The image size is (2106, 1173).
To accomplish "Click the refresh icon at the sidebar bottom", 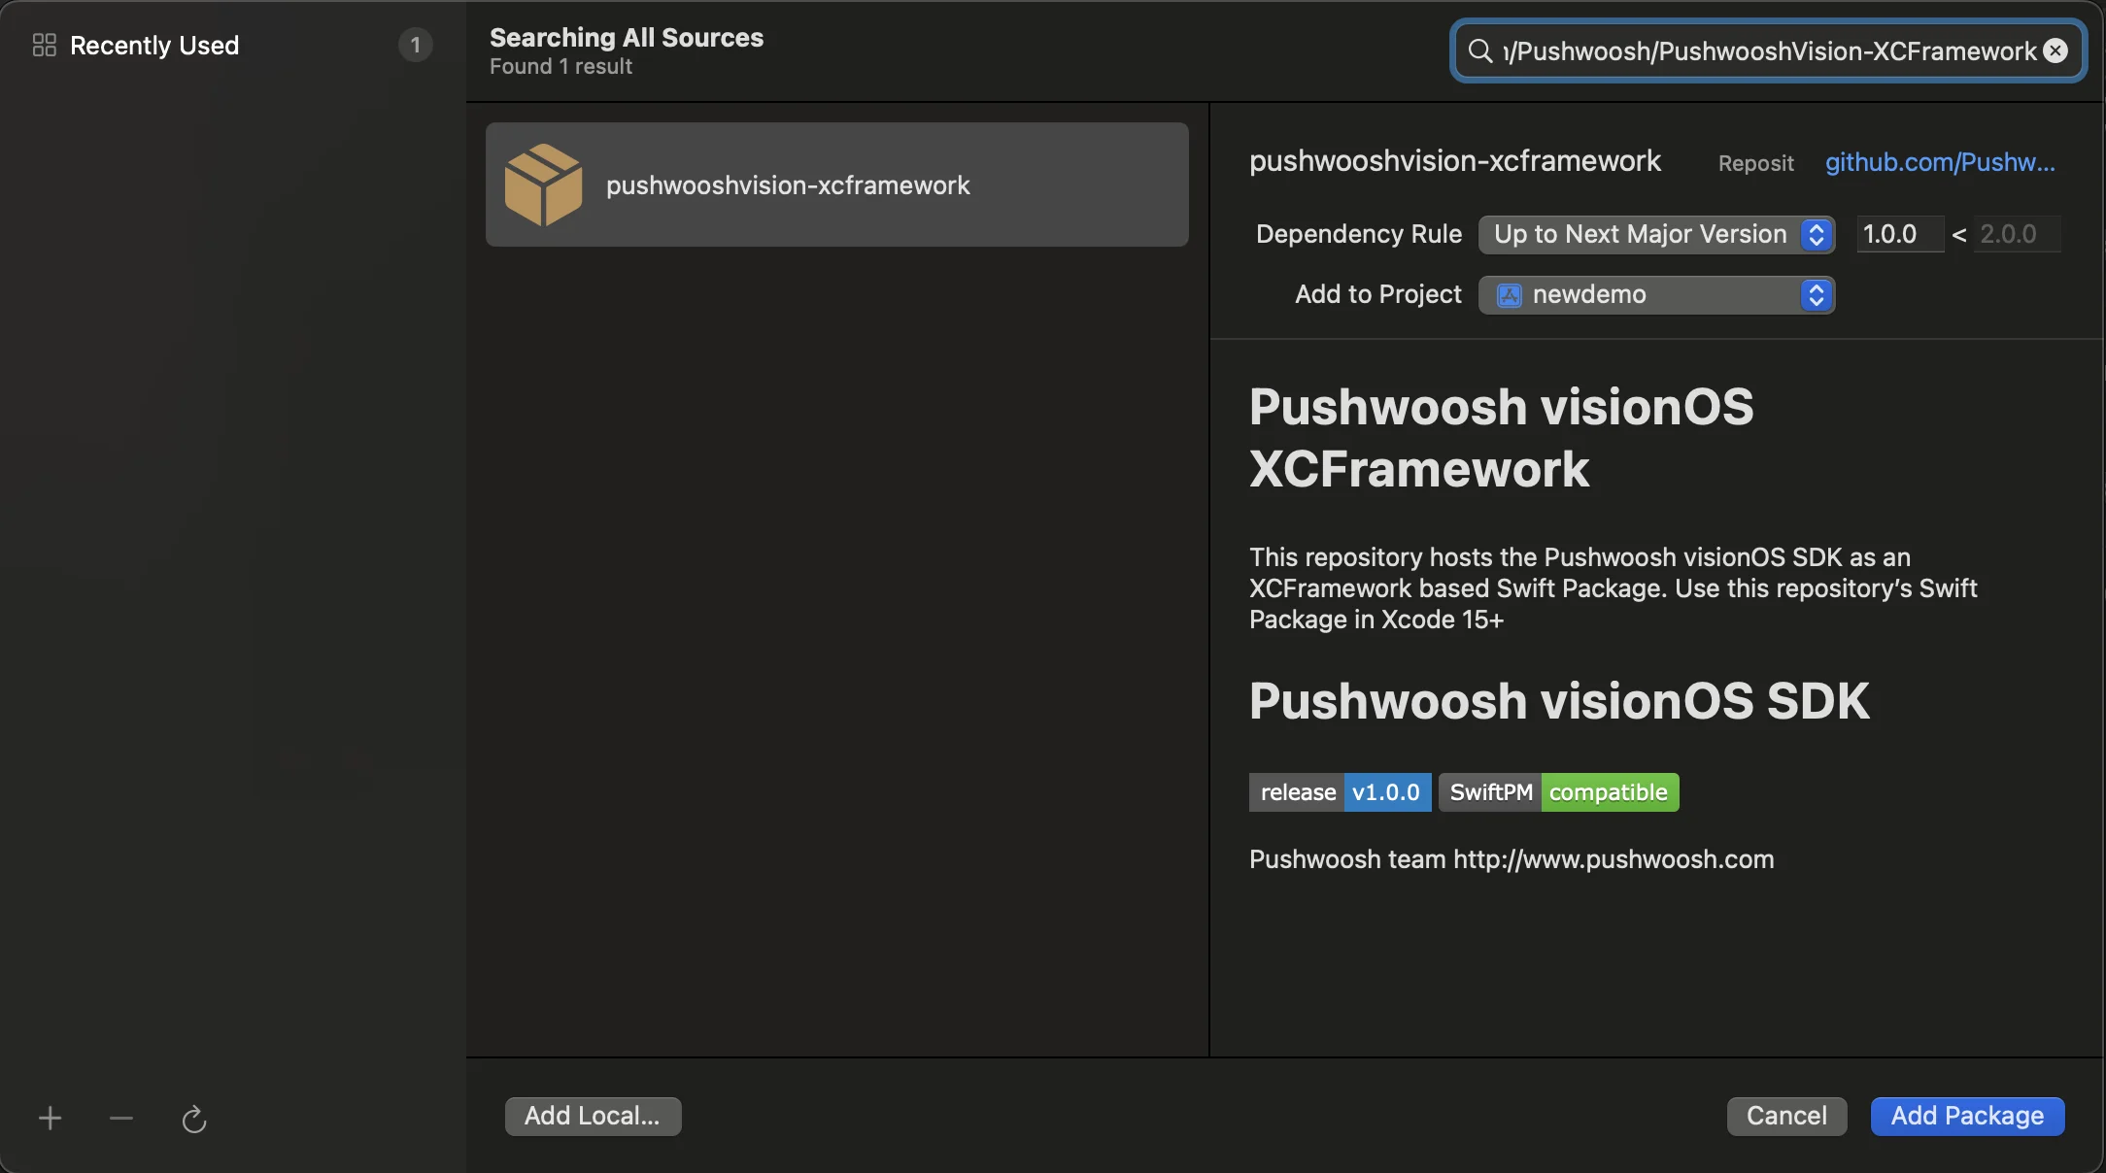I will point(194,1119).
